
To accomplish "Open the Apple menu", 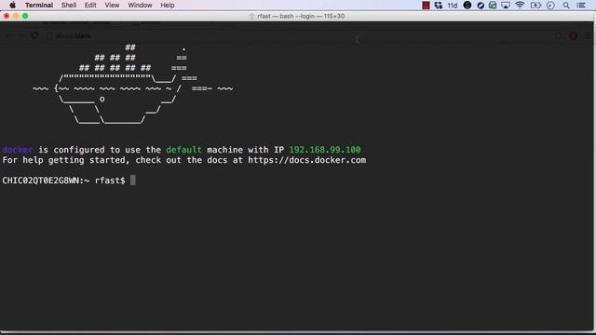I will coord(12,5).
